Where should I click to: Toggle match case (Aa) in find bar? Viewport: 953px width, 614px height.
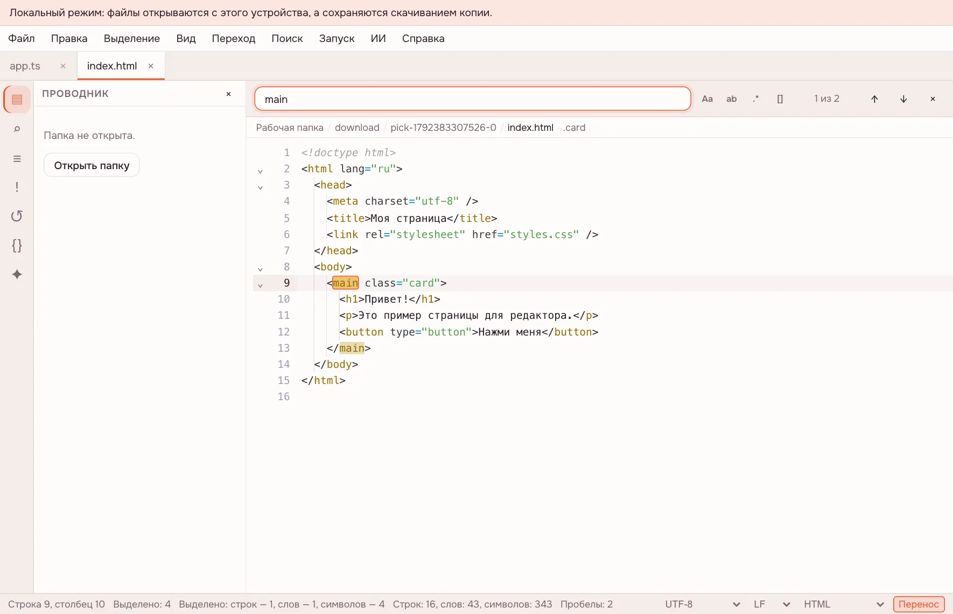[x=707, y=99]
